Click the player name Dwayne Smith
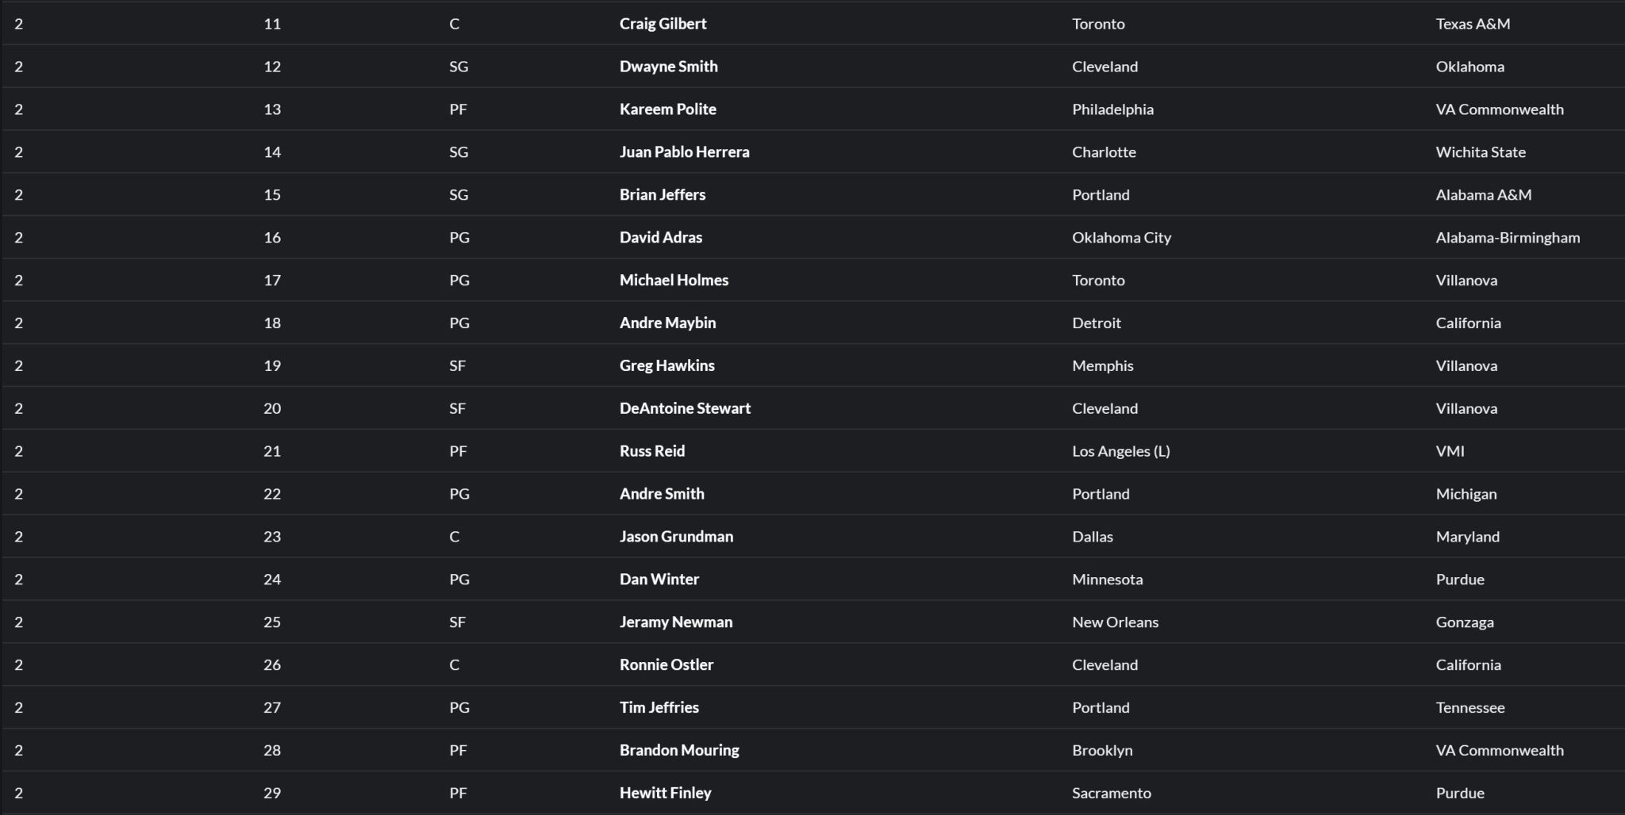 [668, 67]
